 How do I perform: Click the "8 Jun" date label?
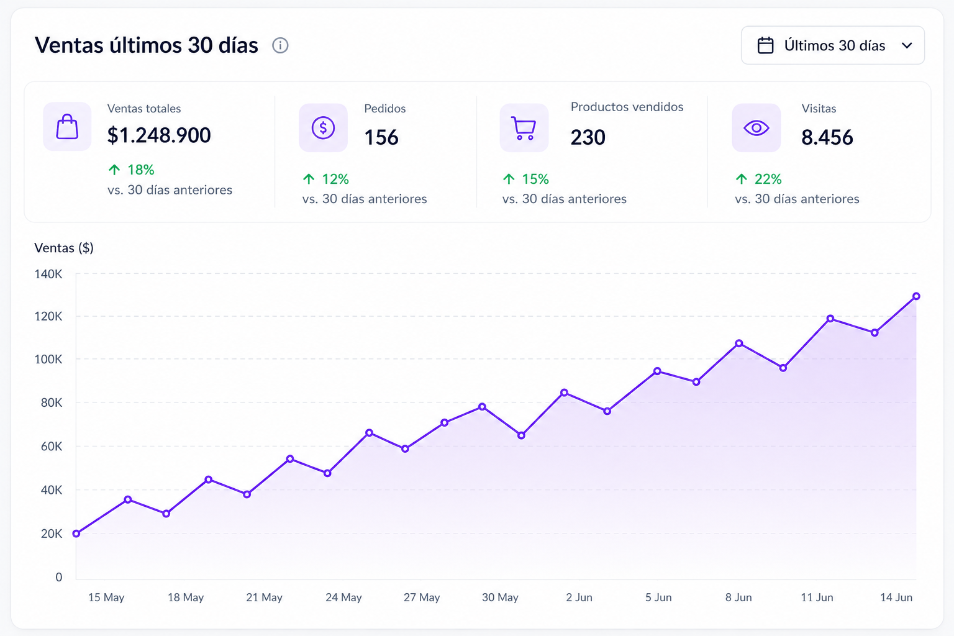click(738, 597)
